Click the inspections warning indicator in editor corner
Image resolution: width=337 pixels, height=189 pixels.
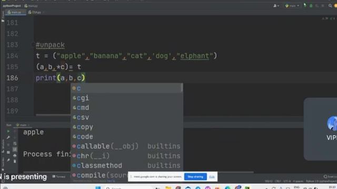pos(329,19)
